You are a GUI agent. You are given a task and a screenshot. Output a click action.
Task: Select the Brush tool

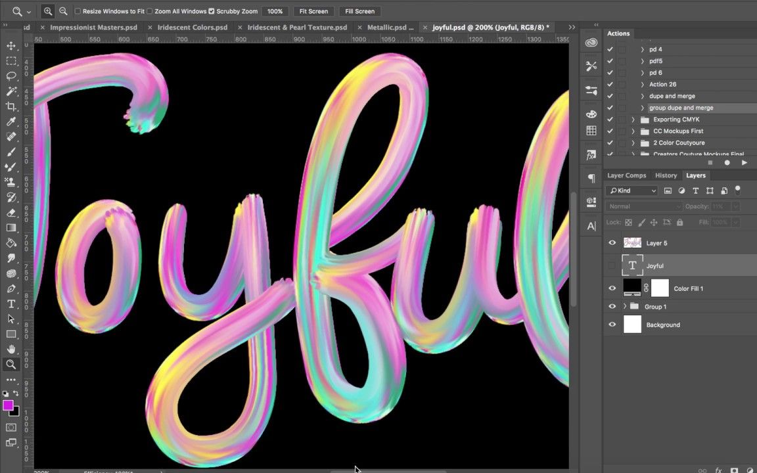coord(11,152)
